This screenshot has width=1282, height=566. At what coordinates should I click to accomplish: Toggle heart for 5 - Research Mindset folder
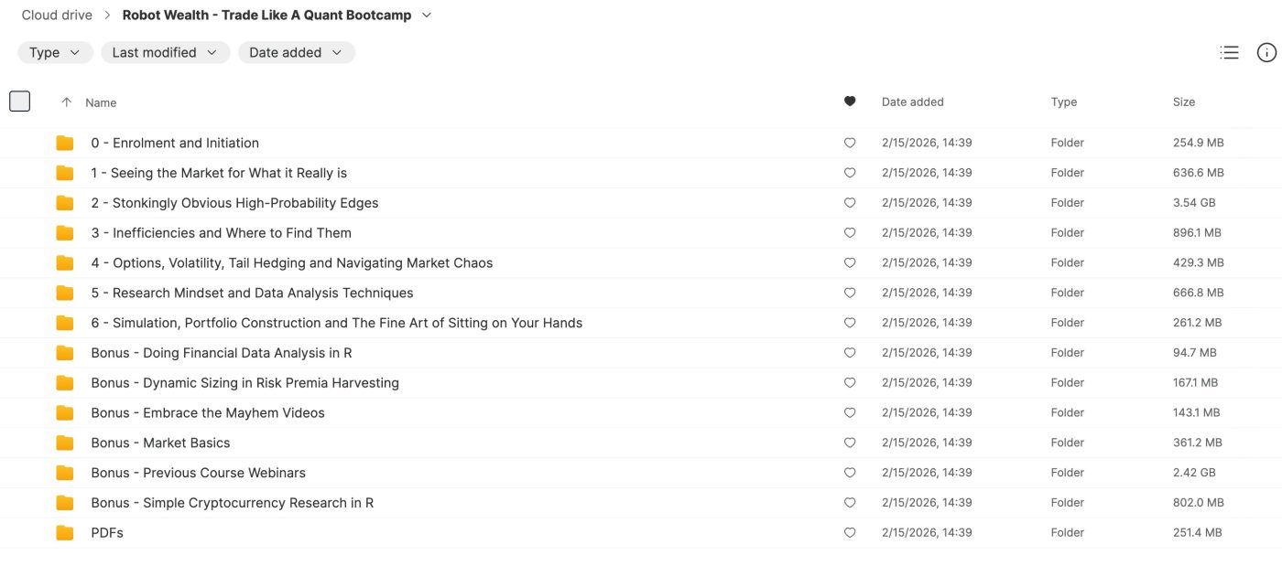point(850,294)
